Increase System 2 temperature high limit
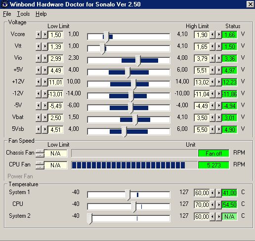The image size is (255, 241). 219,216
